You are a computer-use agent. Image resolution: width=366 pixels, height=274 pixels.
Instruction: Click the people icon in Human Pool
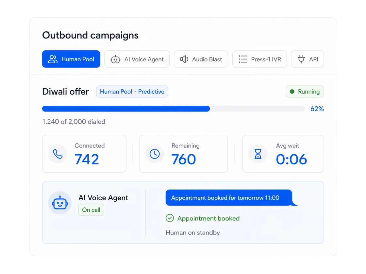tap(53, 59)
